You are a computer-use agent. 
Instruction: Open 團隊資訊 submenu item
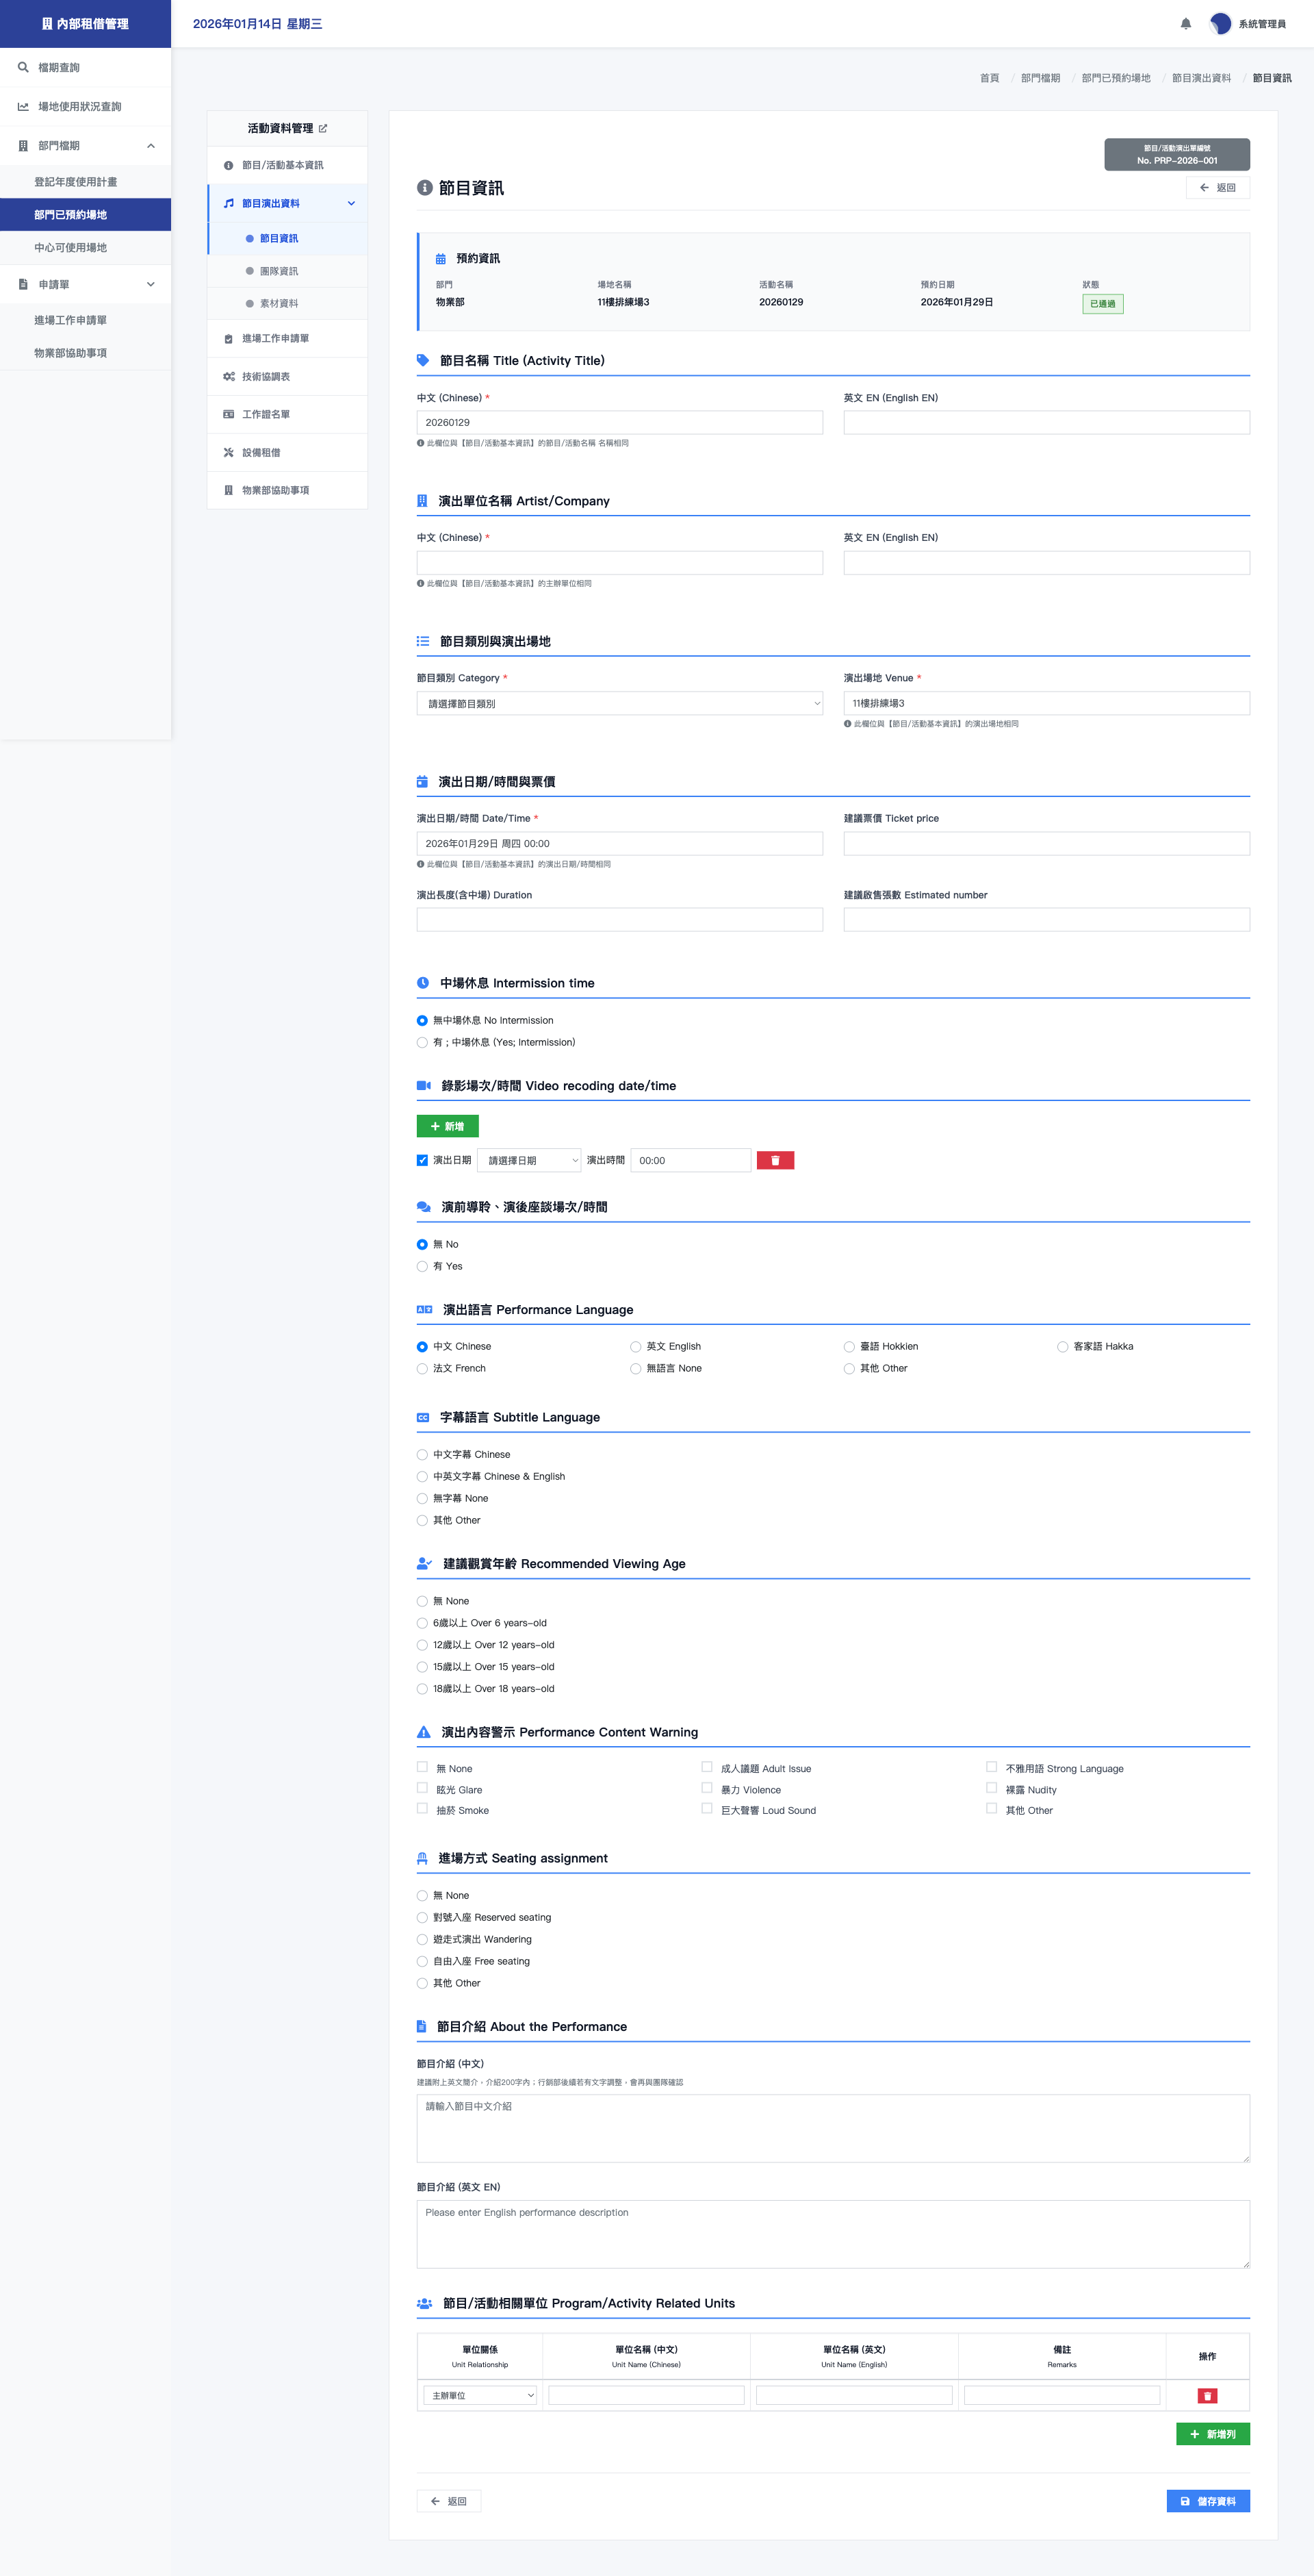[279, 271]
